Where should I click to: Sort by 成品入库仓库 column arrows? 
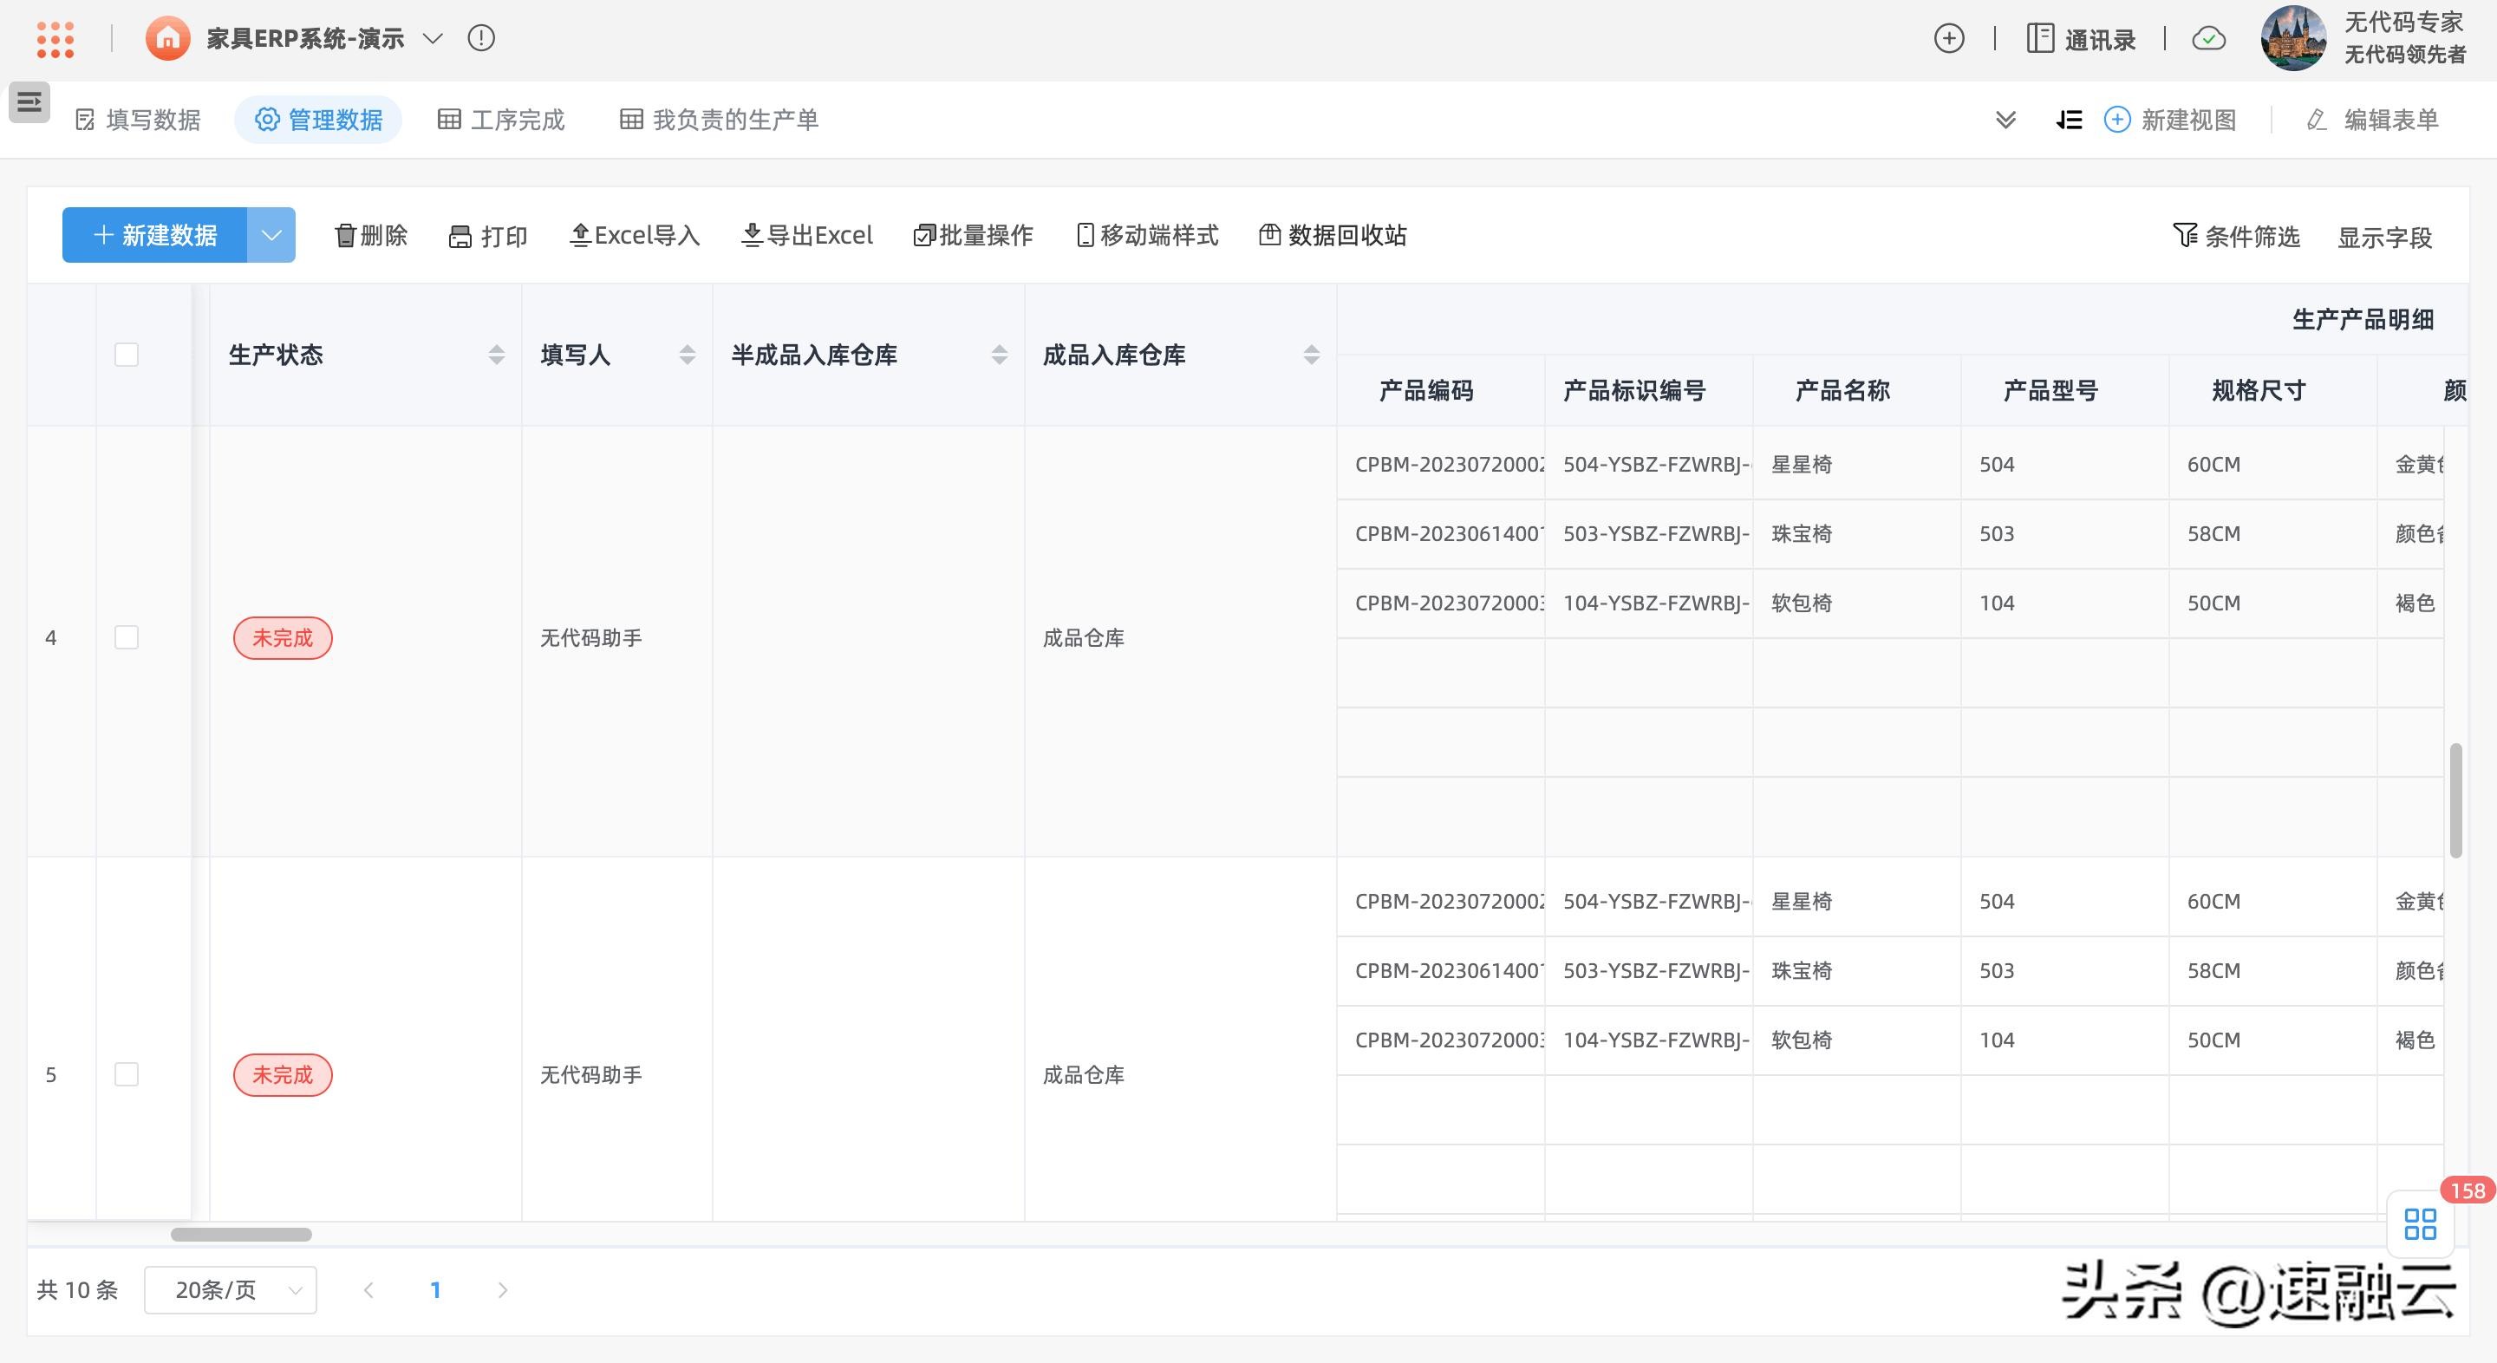pyautogui.click(x=1312, y=355)
